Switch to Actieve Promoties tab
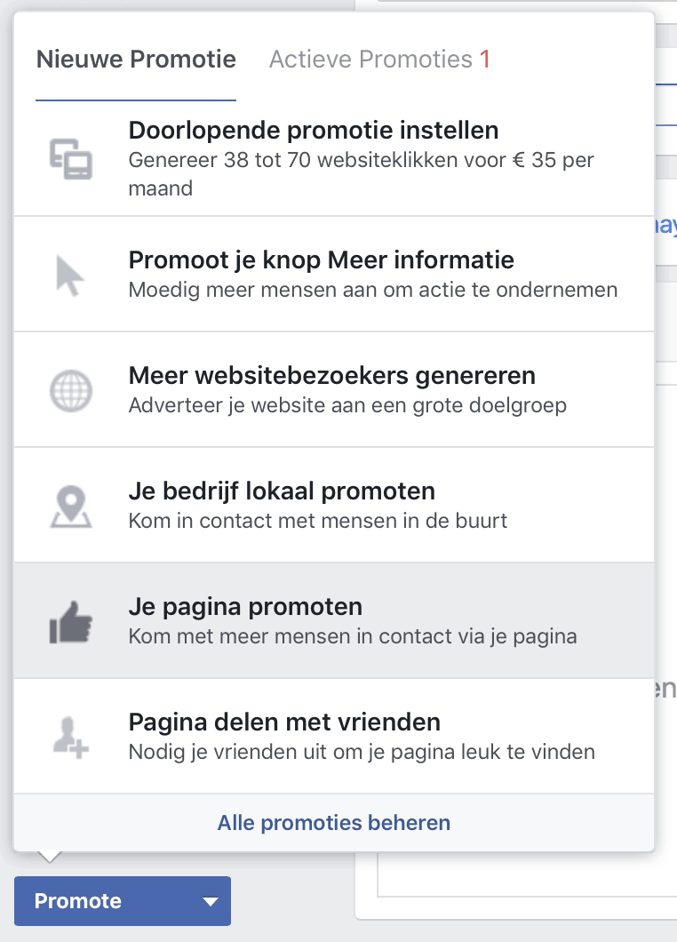Image resolution: width=677 pixels, height=942 pixels. click(379, 60)
